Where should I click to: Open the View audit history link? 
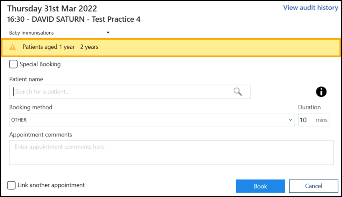310,8
